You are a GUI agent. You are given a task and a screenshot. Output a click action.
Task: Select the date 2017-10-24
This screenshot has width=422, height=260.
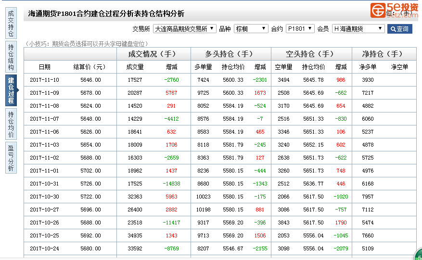pyautogui.click(x=44, y=248)
